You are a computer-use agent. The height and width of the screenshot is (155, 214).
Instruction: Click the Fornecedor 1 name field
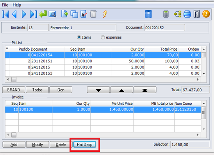pyautogui.click(x=83, y=28)
